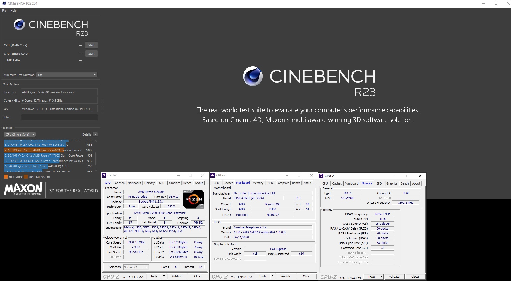Click the DRAM Frequency value field

tap(382, 214)
